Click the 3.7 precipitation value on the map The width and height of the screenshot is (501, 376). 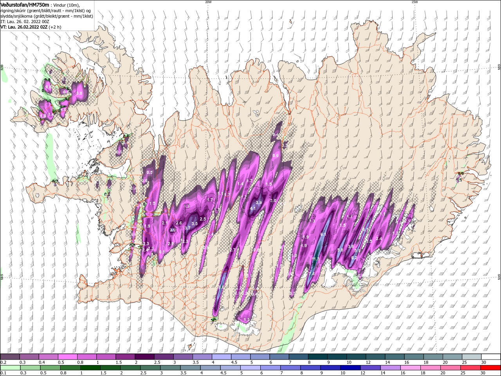[x=187, y=228]
